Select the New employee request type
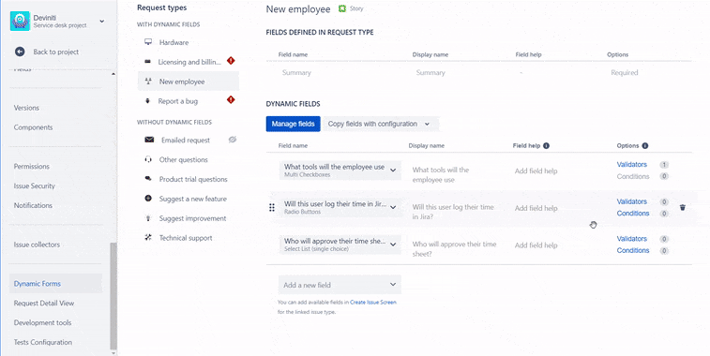 click(x=189, y=82)
